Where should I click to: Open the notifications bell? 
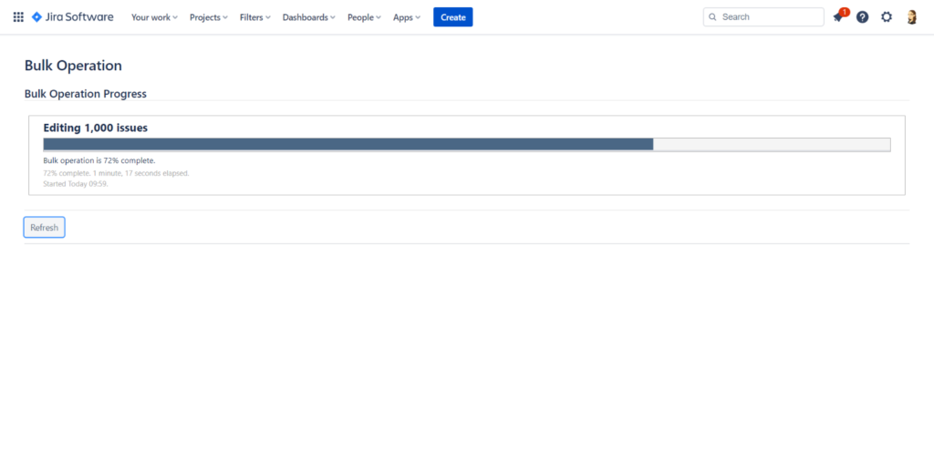(838, 17)
